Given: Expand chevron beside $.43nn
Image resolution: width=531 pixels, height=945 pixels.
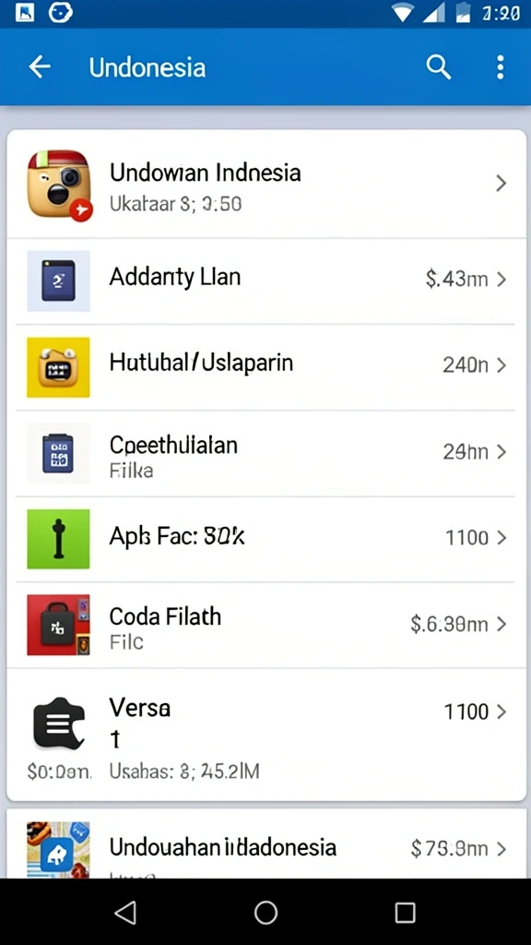Looking at the screenshot, I should [x=501, y=280].
